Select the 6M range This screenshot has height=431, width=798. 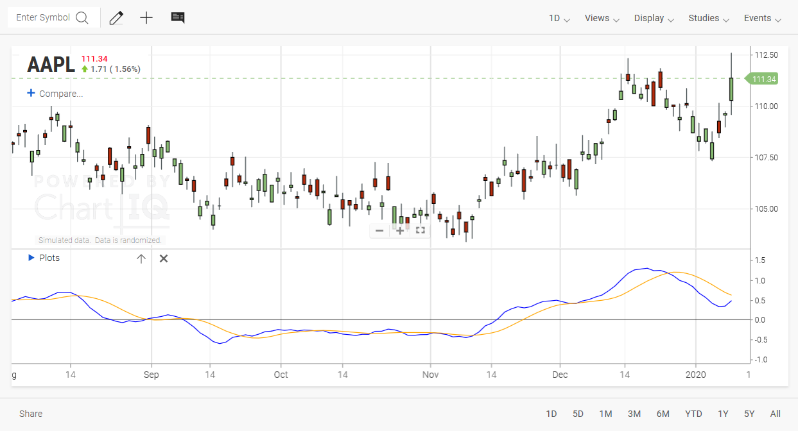click(663, 414)
